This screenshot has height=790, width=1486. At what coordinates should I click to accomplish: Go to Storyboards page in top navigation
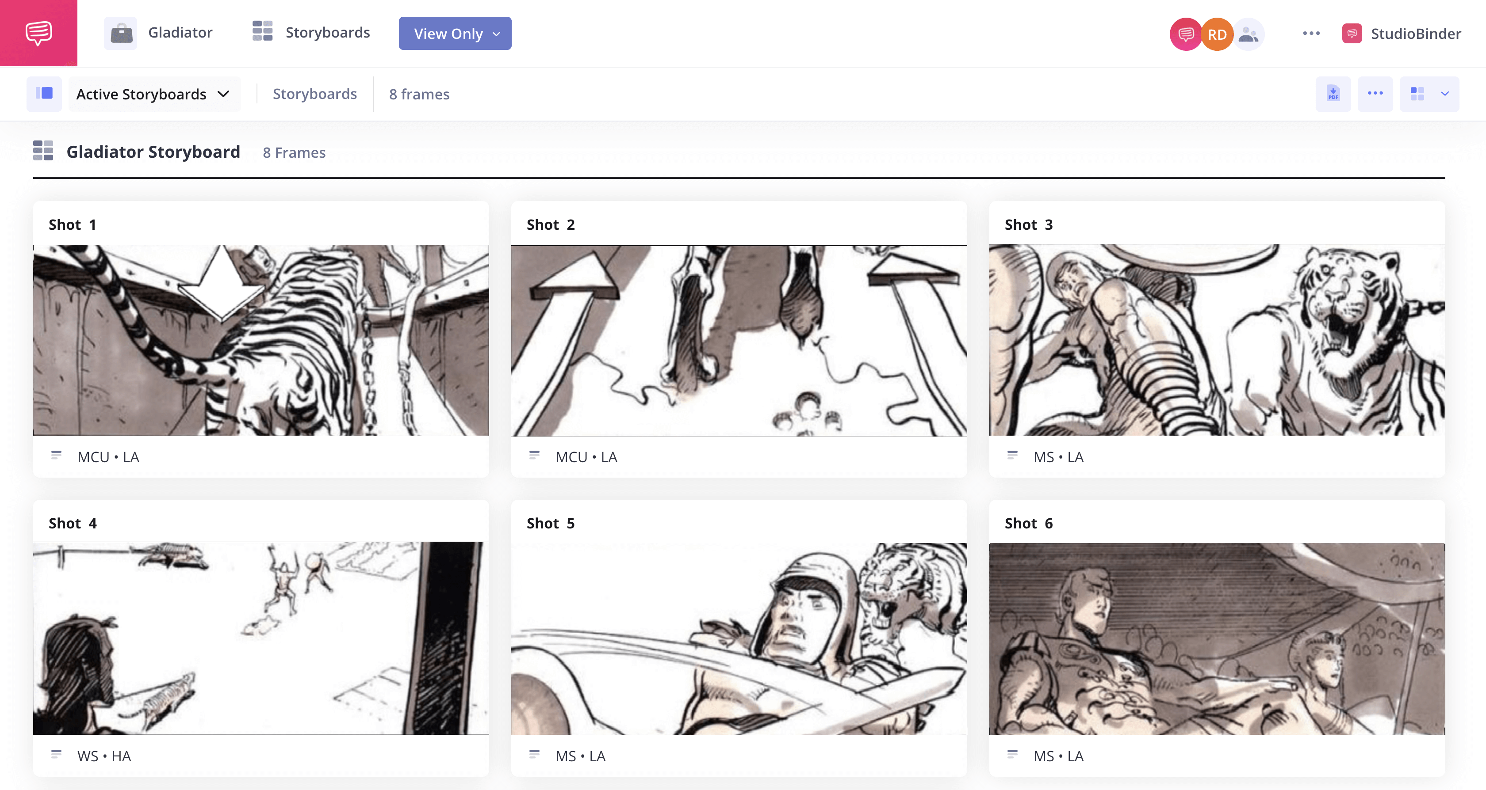(328, 32)
